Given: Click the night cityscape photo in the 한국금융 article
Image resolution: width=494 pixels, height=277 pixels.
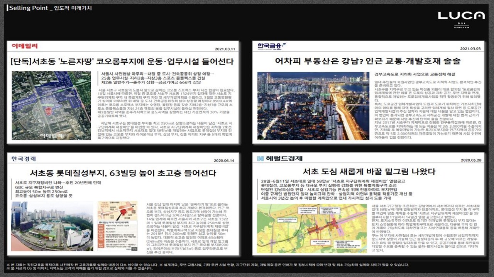Looking at the screenshot, I should tap(313, 106).
